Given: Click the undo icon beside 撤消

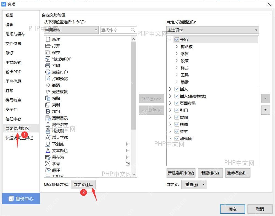Looking at the screenshot, I should pyautogui.click(x=48, y=85).
